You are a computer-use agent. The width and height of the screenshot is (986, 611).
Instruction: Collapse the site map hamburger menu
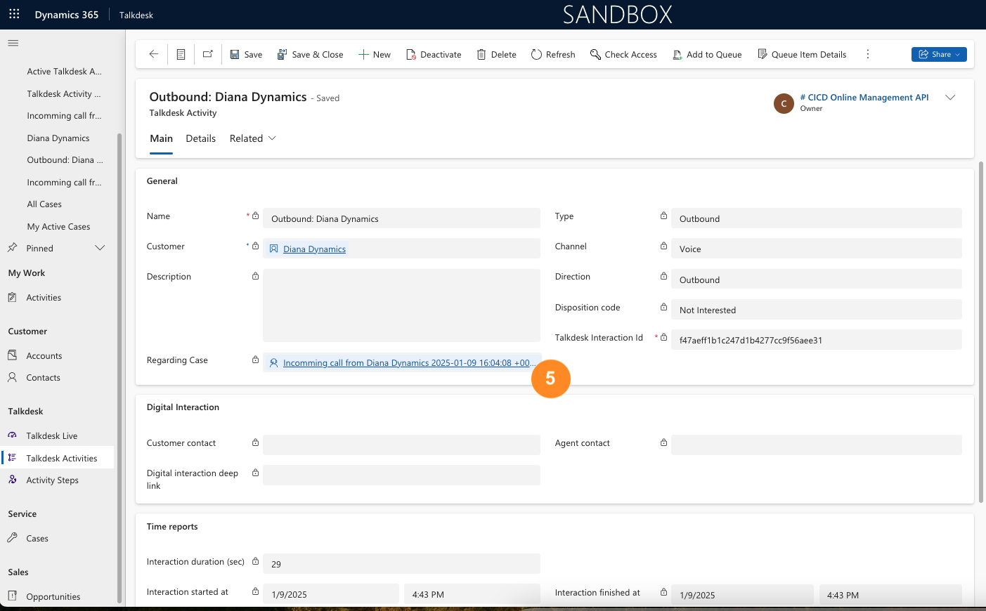tap(13, 43)
